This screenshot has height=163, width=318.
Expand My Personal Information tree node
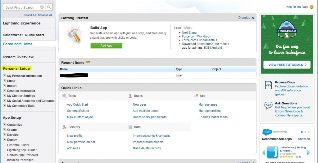[4, 76]
